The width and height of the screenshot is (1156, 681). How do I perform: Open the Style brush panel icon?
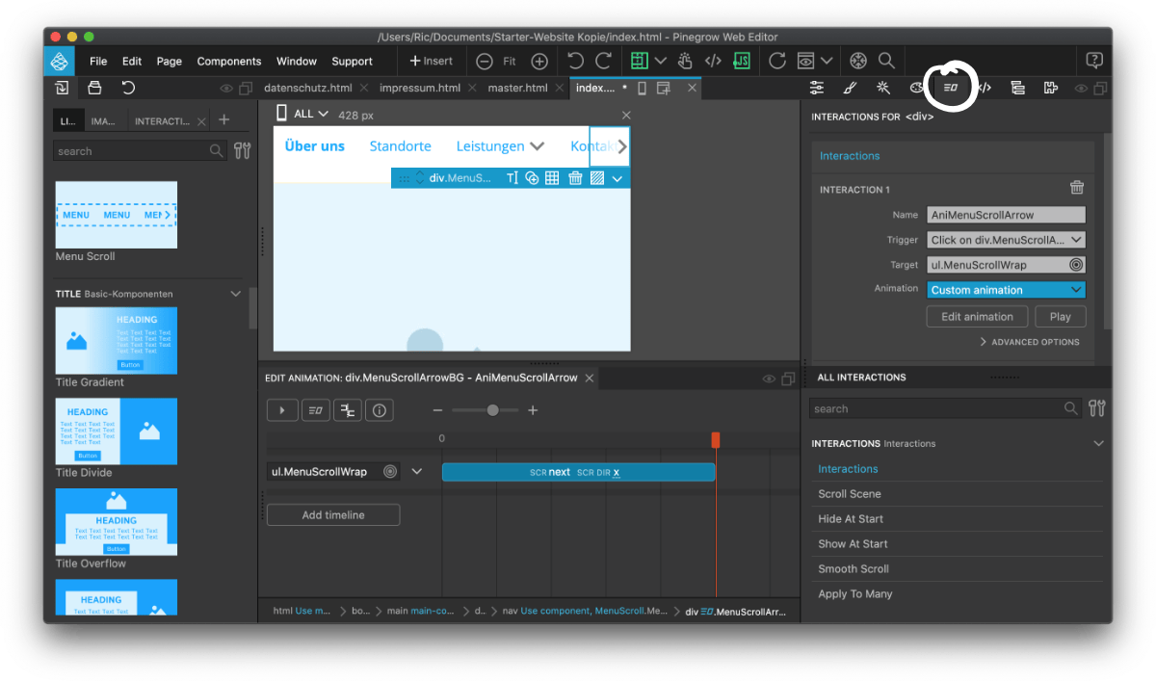[x=850, y=88]
